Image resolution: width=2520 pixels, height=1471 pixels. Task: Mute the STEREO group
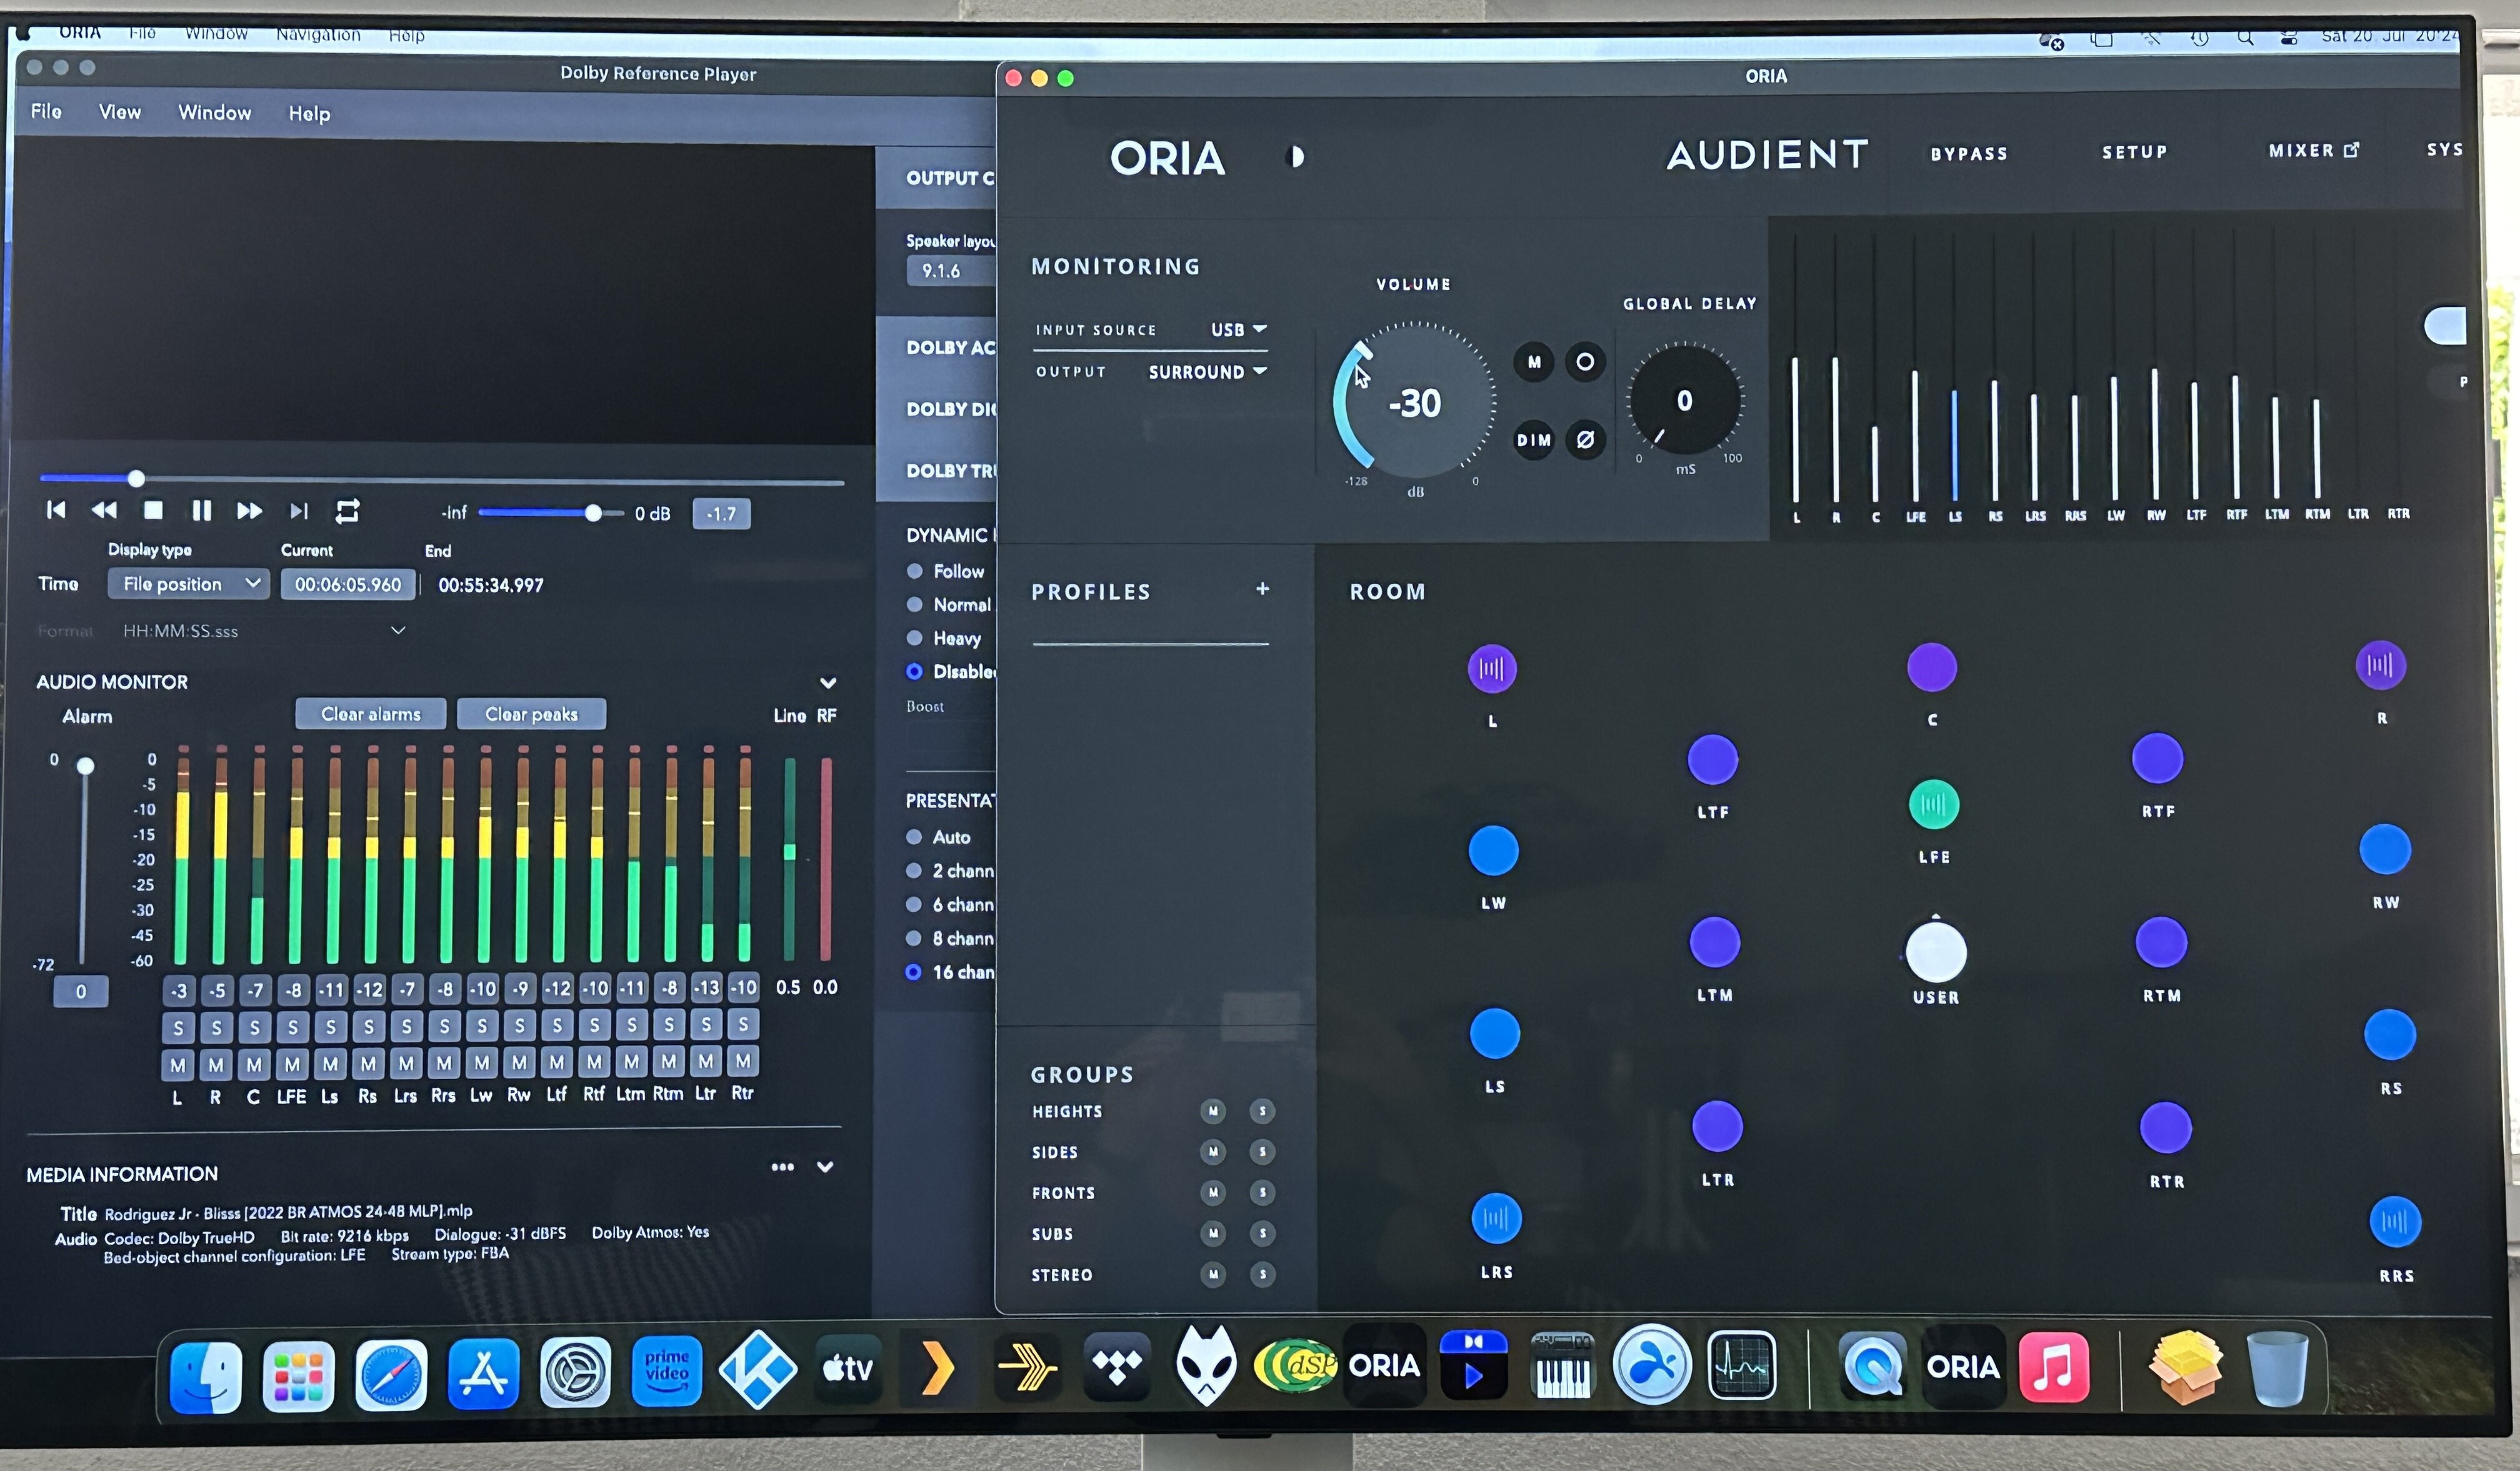click(1213, 1274)
